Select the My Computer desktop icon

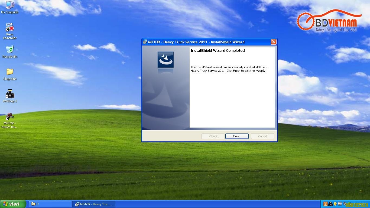10,7
